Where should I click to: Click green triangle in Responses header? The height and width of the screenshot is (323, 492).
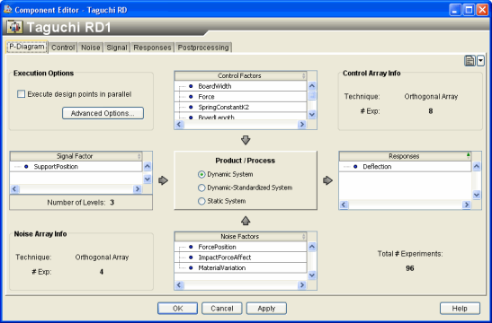(468, 154)
